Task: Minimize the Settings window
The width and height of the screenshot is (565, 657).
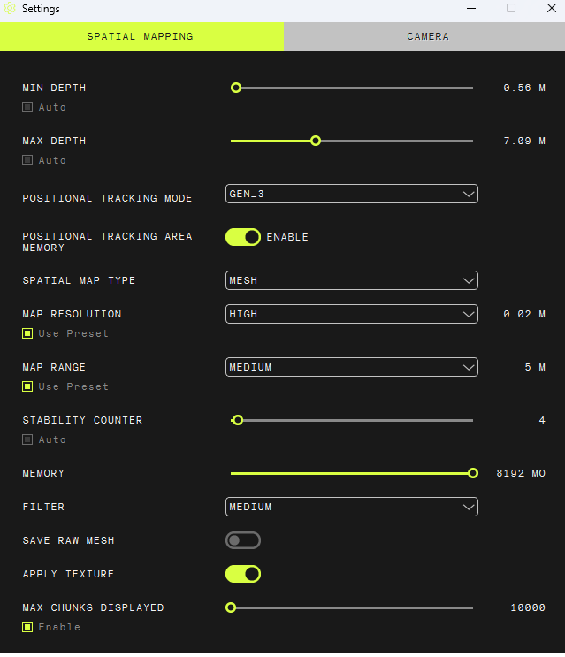Action: click(468, 9)
